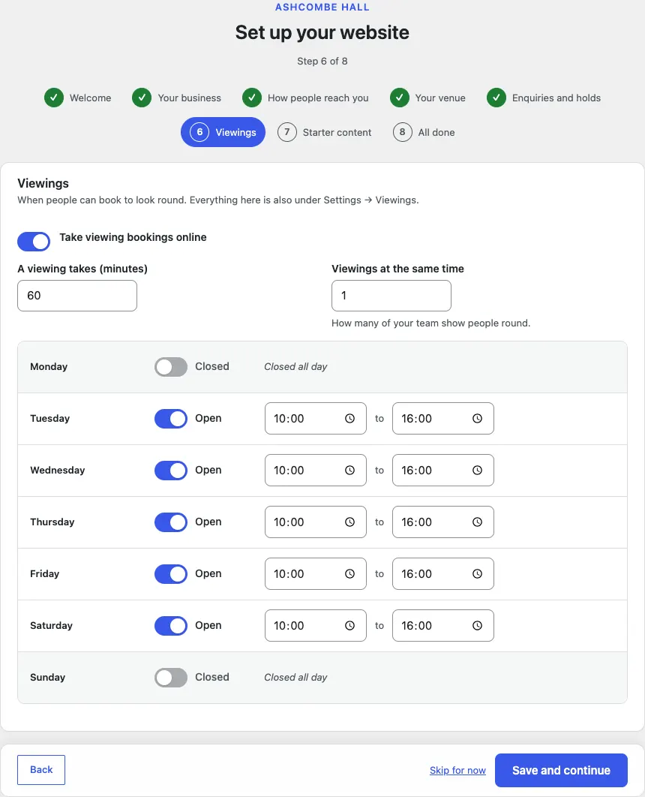This screenshot has height=797, width=645.
Task: Click the Back button
Action: [x=41, y=769]
